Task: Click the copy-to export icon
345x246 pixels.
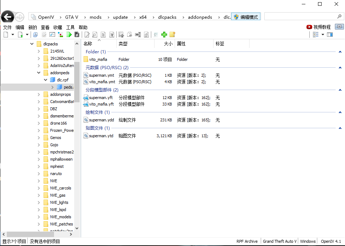Action: [x=130, y=35]
